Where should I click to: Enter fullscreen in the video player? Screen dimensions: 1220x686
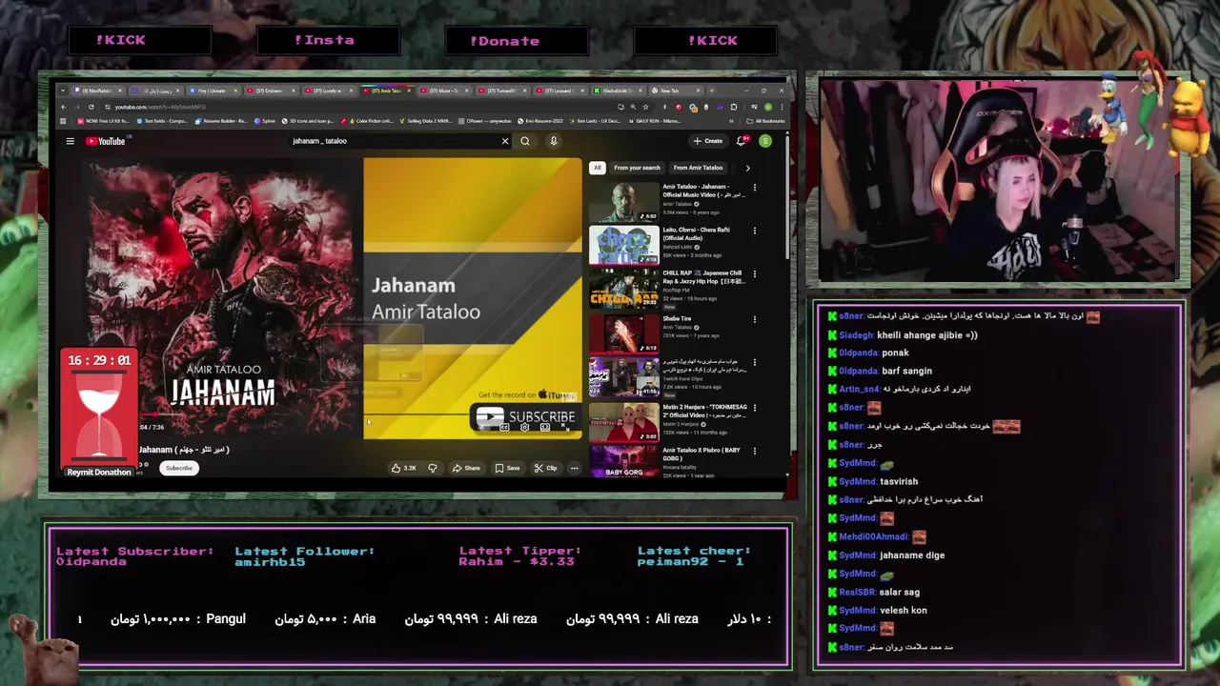[565, 427]
